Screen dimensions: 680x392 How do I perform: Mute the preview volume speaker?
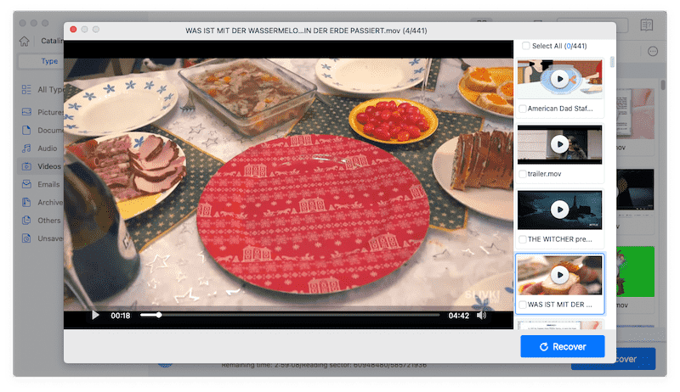coord(481,316)
